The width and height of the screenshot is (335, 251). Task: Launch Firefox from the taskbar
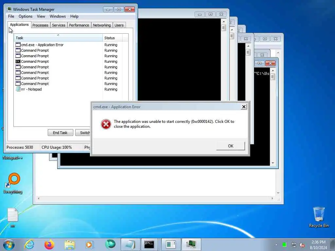pyautogui.click(x=49, y=244)
